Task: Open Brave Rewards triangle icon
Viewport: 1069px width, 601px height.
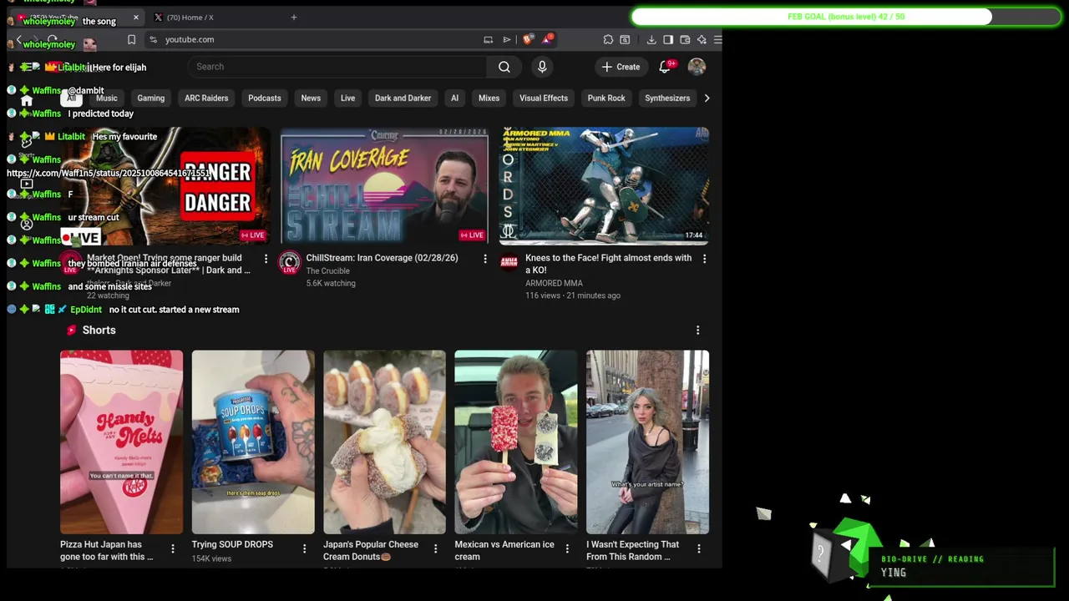Action: tap(547, 38)
